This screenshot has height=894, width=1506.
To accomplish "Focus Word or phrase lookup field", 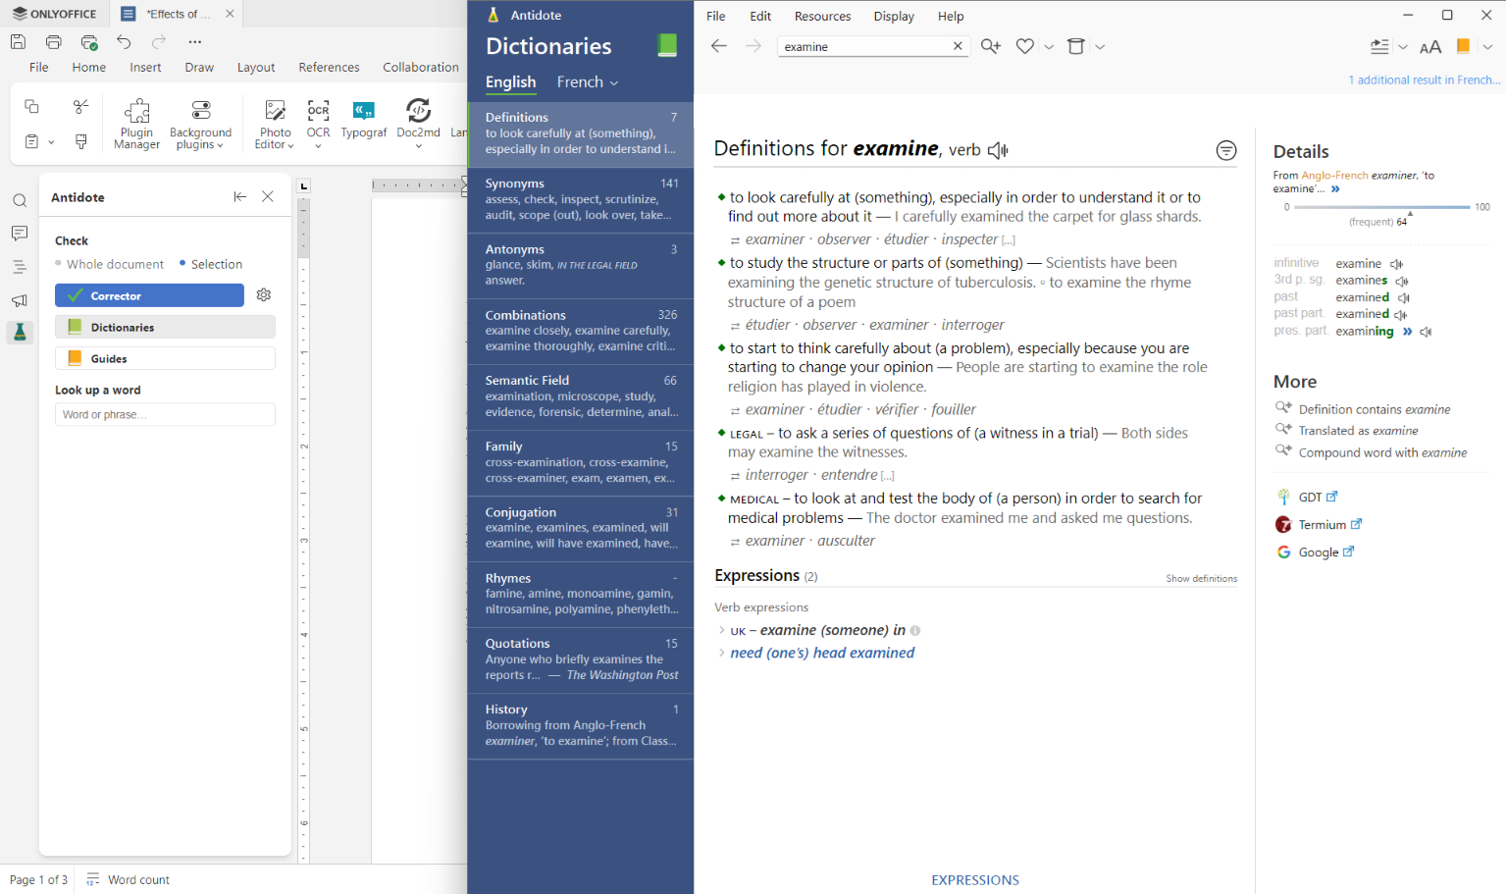I will [165, 415].
